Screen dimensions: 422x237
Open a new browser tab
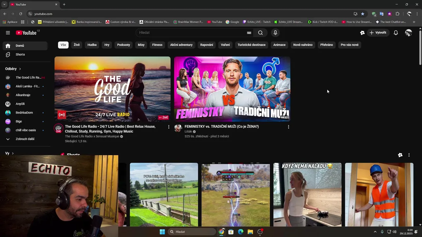(64, 4)
